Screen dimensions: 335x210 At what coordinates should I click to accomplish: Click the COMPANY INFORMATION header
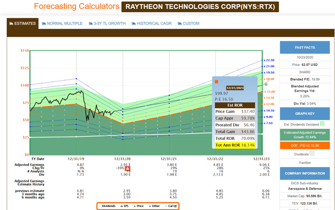tap(305, 173)
